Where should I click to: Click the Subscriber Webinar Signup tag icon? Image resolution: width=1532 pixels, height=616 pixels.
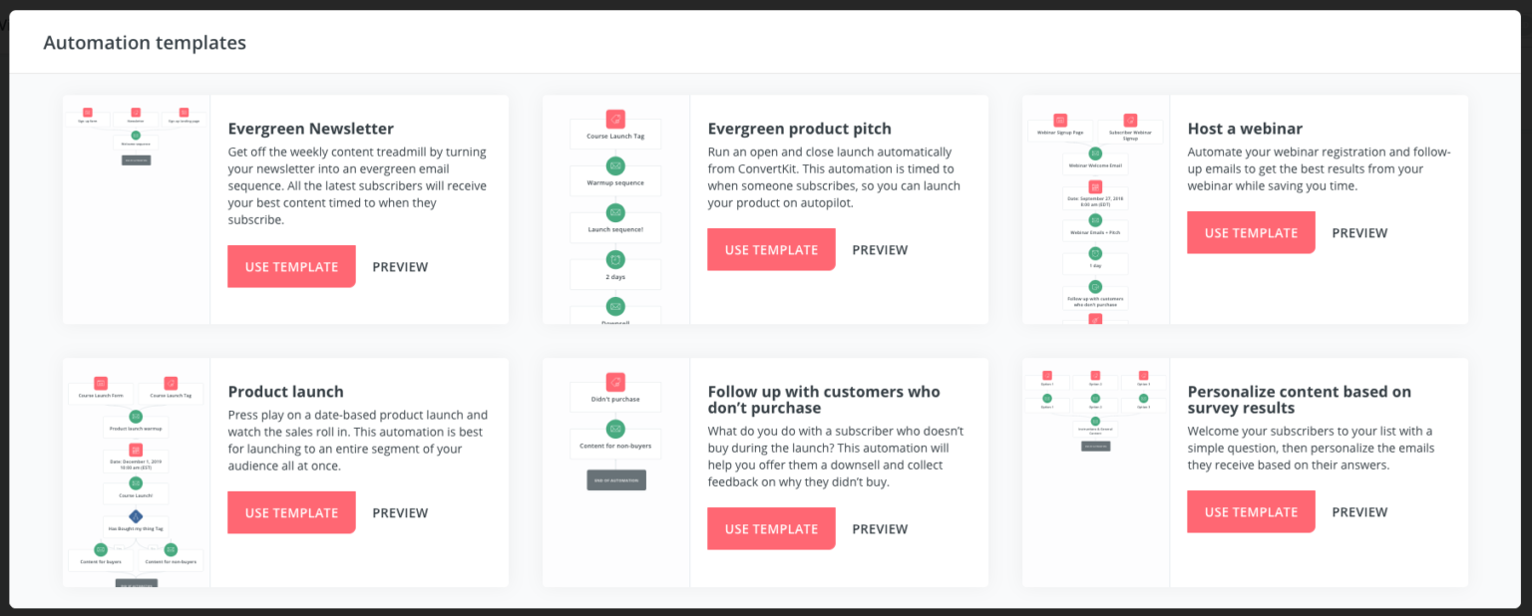(x=1128, y=120)
